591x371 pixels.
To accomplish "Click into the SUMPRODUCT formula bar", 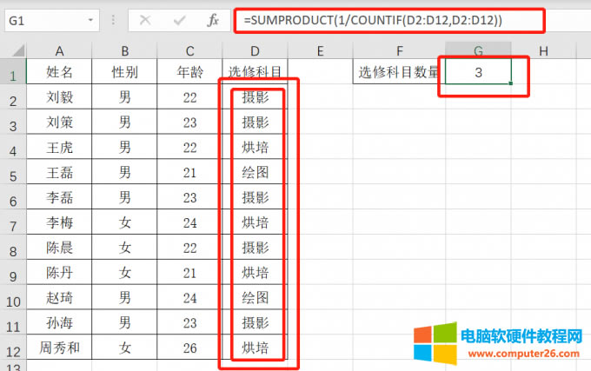I will 389,20.
